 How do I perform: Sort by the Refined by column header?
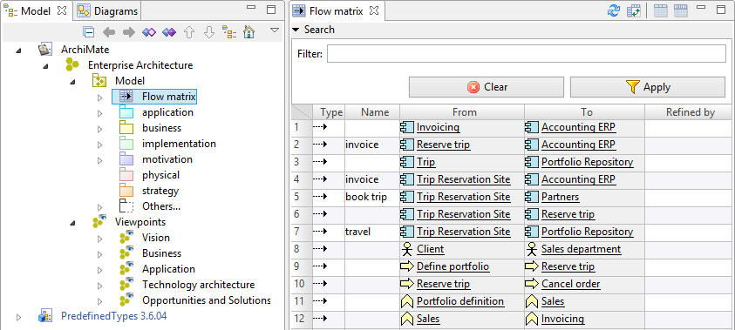[690, 112]
